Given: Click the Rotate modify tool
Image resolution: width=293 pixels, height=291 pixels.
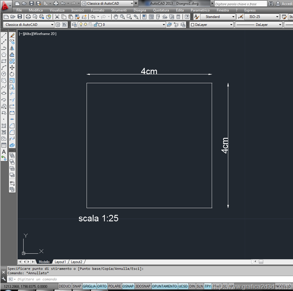Looking at the screenshot, I should (x=12, y=74).
